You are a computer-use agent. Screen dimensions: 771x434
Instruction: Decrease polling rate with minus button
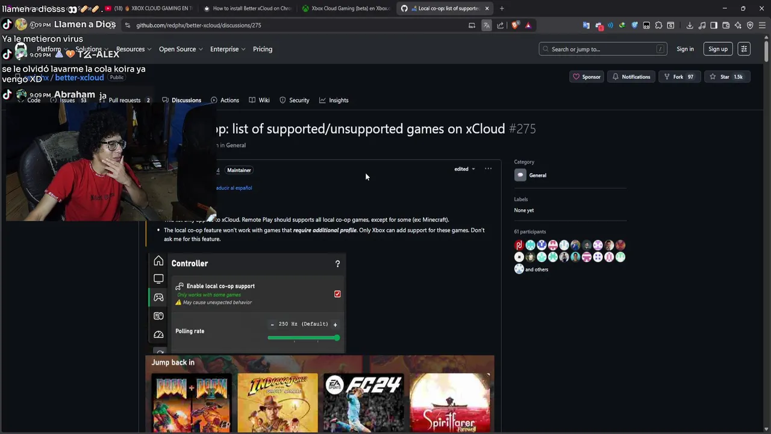point(272,324)
